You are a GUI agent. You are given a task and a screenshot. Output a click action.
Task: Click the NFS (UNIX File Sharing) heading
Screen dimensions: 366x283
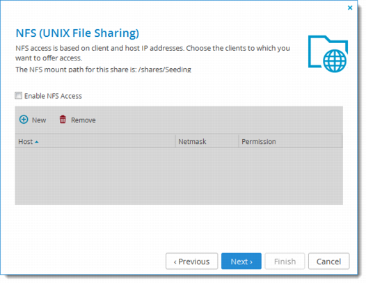(77, 33)
